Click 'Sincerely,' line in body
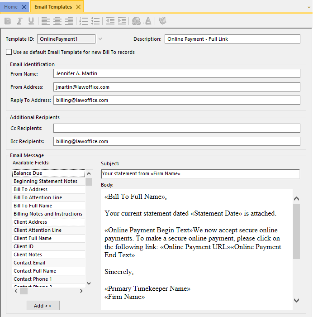 119,272
